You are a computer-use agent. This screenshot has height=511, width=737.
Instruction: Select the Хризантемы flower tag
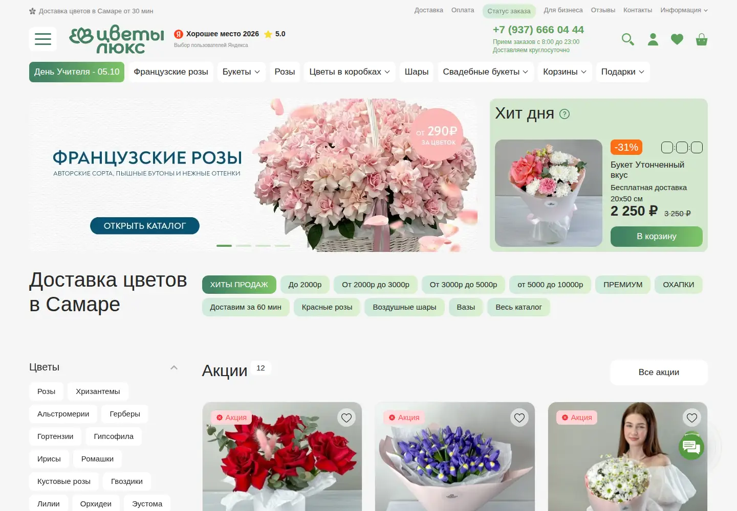tap(98, 391)
